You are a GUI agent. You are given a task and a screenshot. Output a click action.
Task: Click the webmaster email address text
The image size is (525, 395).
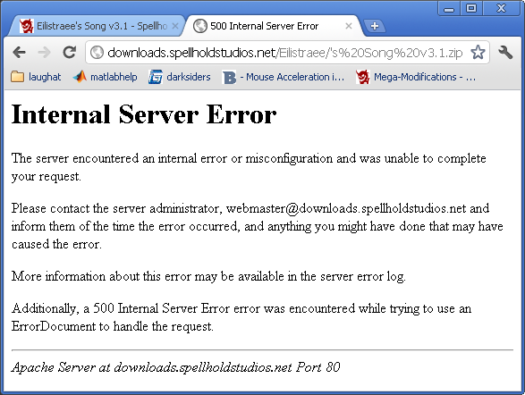point(346,208)
